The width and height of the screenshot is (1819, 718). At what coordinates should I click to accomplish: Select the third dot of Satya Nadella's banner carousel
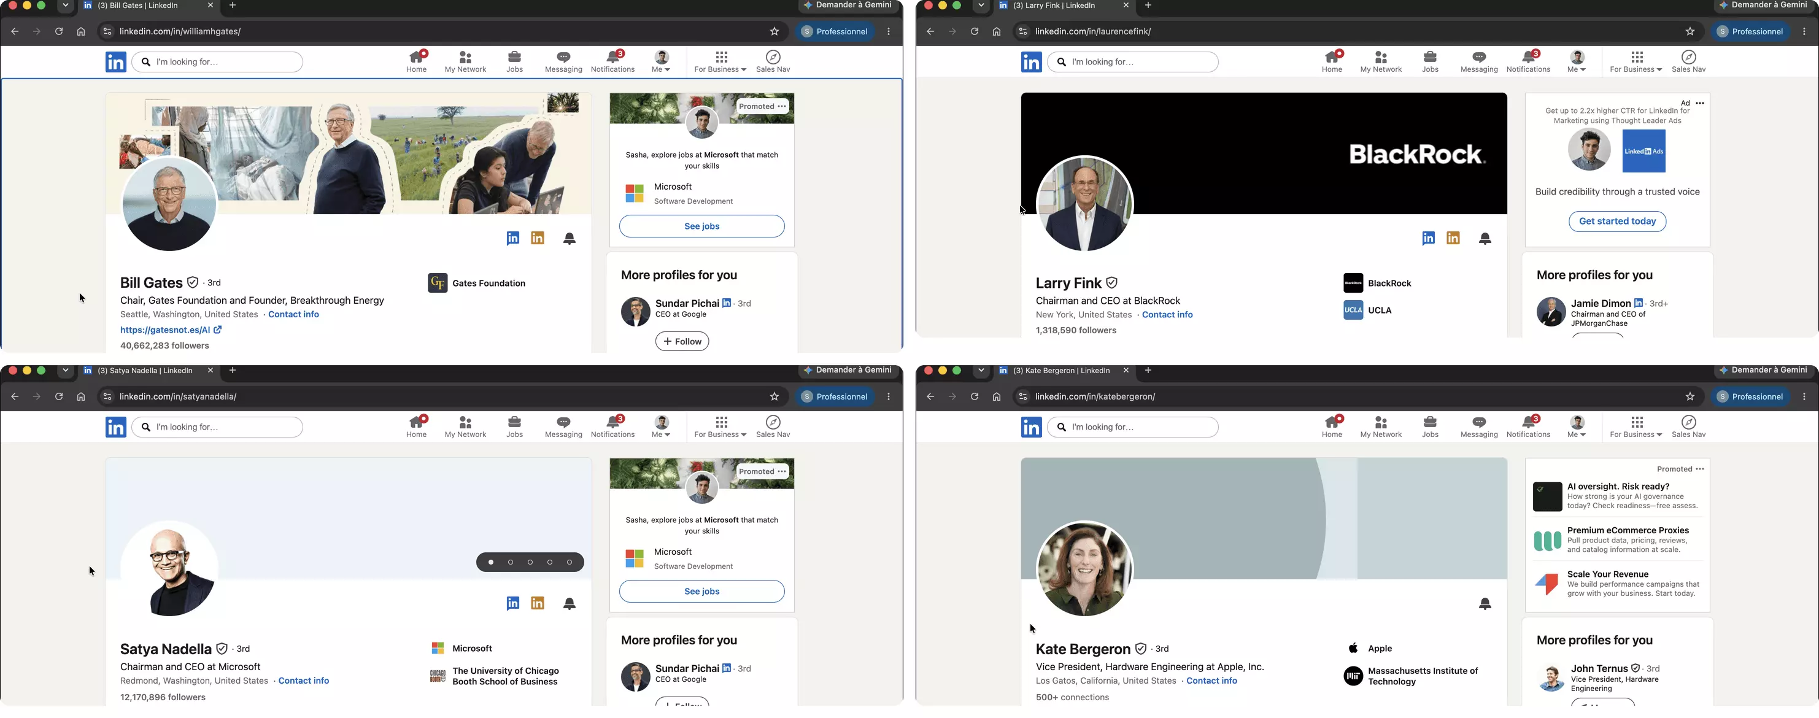pyautogui.click(x=530, y=562)
